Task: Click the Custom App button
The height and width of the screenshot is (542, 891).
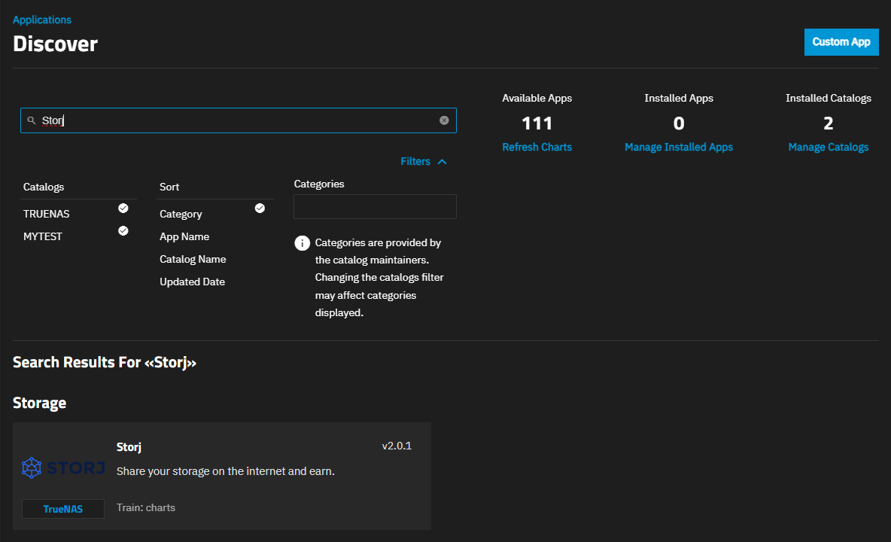Action: (841, 42)
